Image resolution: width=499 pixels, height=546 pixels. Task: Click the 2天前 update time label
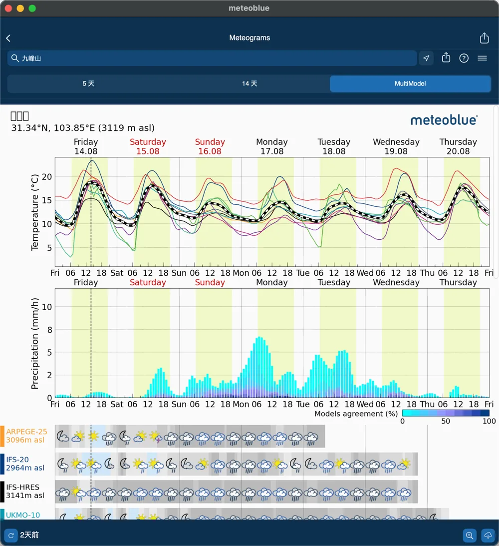pos(29,535)
